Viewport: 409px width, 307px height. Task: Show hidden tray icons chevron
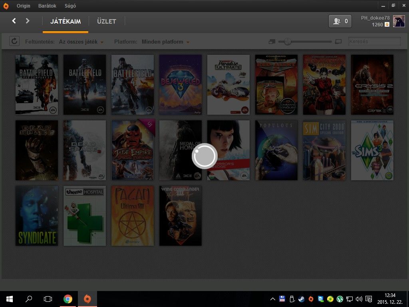[272, 299]
